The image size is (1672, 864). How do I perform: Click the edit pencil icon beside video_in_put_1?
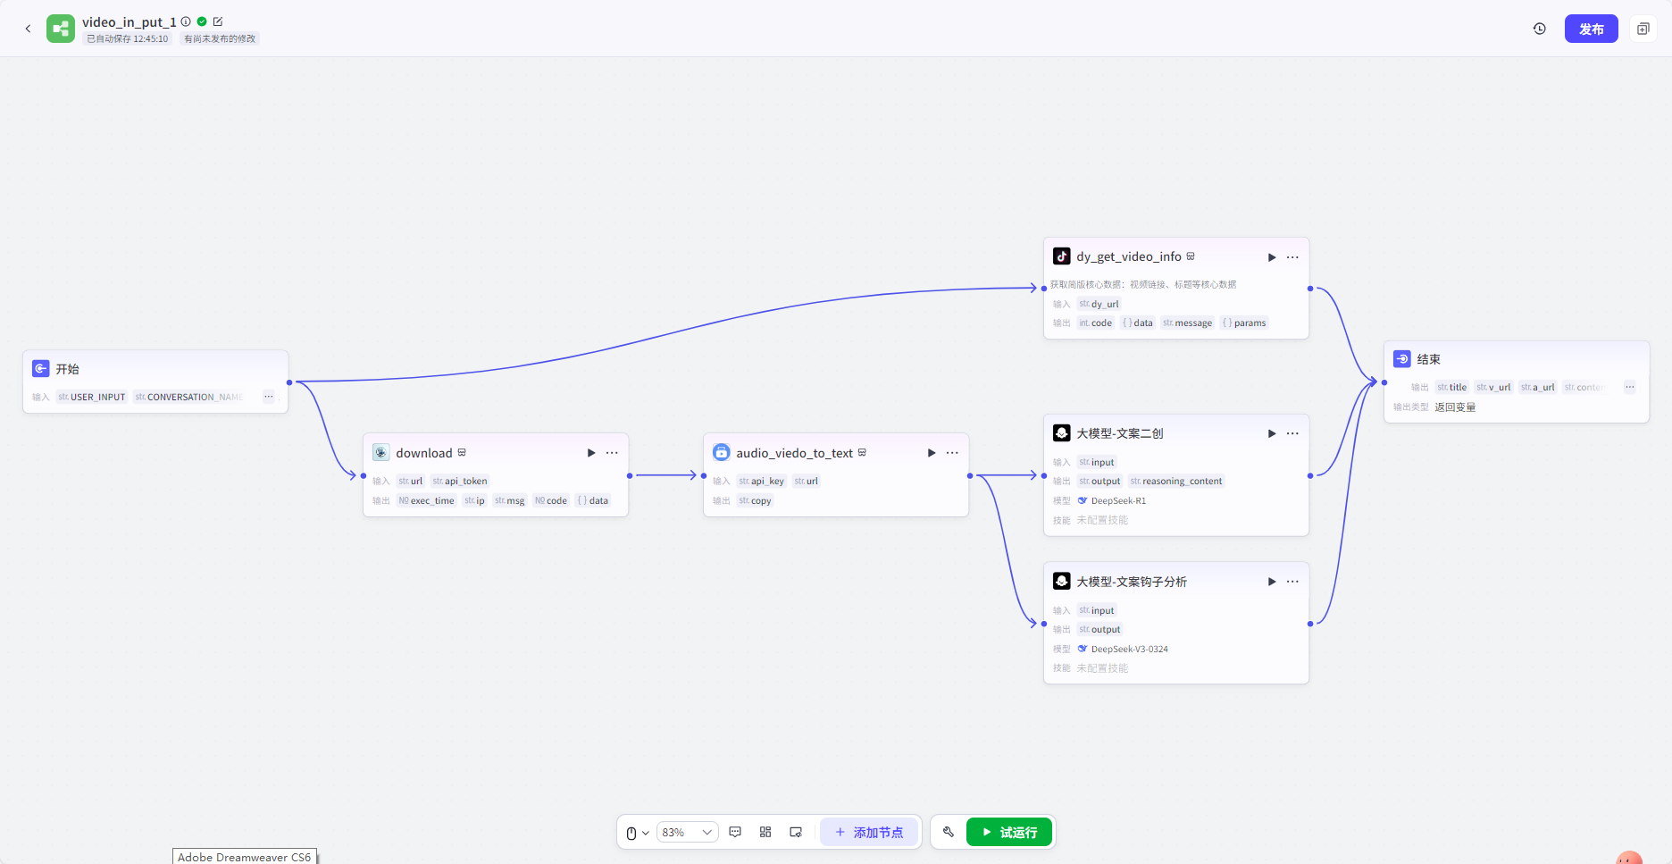218,21
